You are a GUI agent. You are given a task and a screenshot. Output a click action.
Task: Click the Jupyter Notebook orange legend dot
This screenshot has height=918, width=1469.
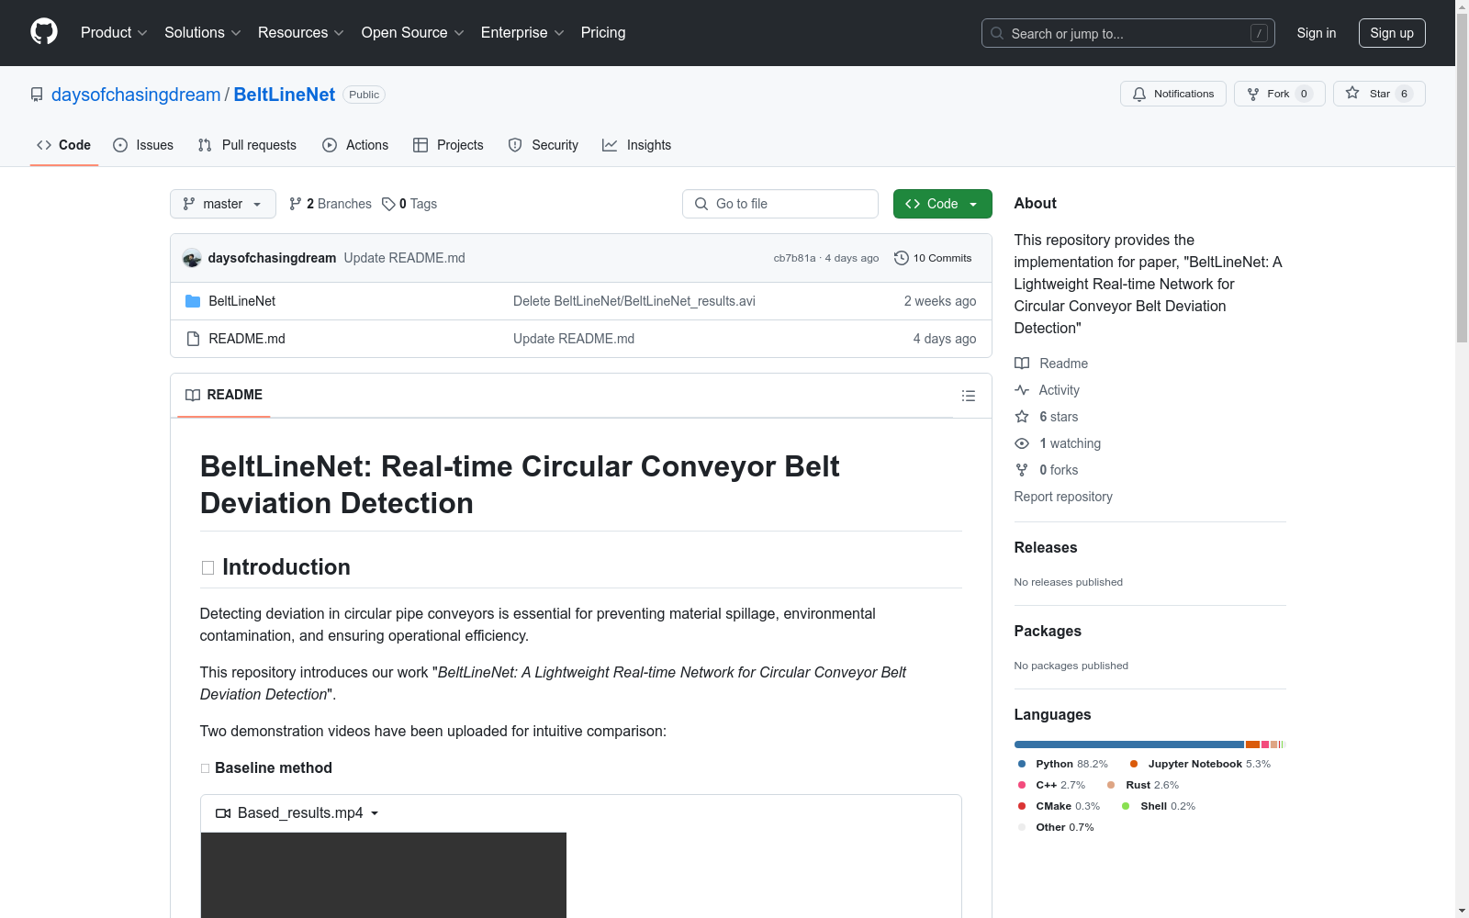point(1134,764)
